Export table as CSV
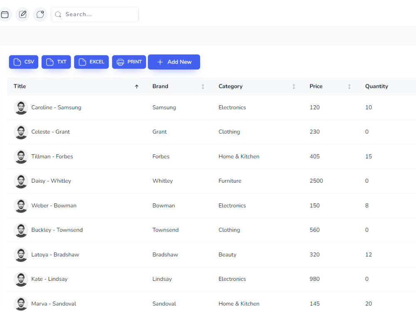416x312 pixels. [x=24, y=62]
